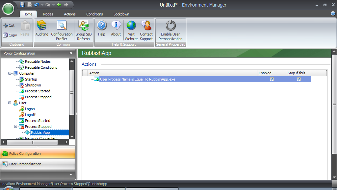Select Shutdown under Computer
Screen dimensions: 337x190
pos(33,85)
